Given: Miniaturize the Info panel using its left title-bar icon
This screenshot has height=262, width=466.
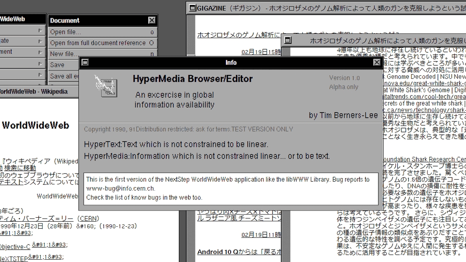Looking at the screenshot, I should point(85,62).
